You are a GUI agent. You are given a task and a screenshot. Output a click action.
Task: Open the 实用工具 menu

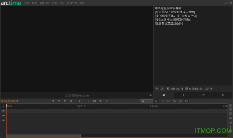[72, 3]
